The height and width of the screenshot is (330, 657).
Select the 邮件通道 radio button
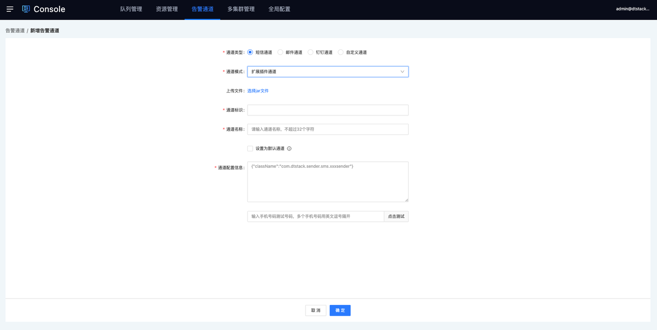280,52
